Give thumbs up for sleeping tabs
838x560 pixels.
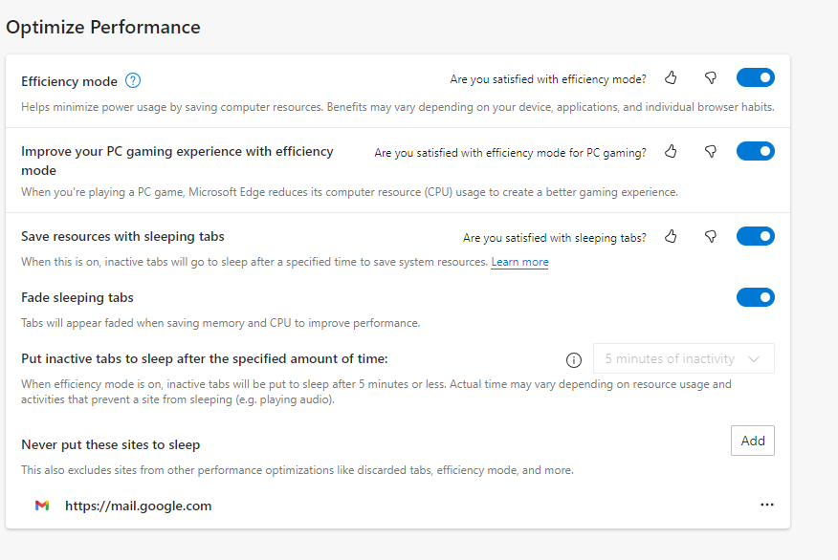[671, 236]
